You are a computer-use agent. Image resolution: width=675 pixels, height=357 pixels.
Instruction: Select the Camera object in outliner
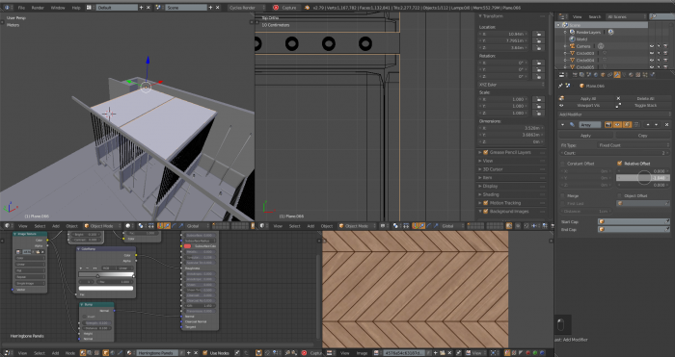pyautogui.click(x=583, y=46)
